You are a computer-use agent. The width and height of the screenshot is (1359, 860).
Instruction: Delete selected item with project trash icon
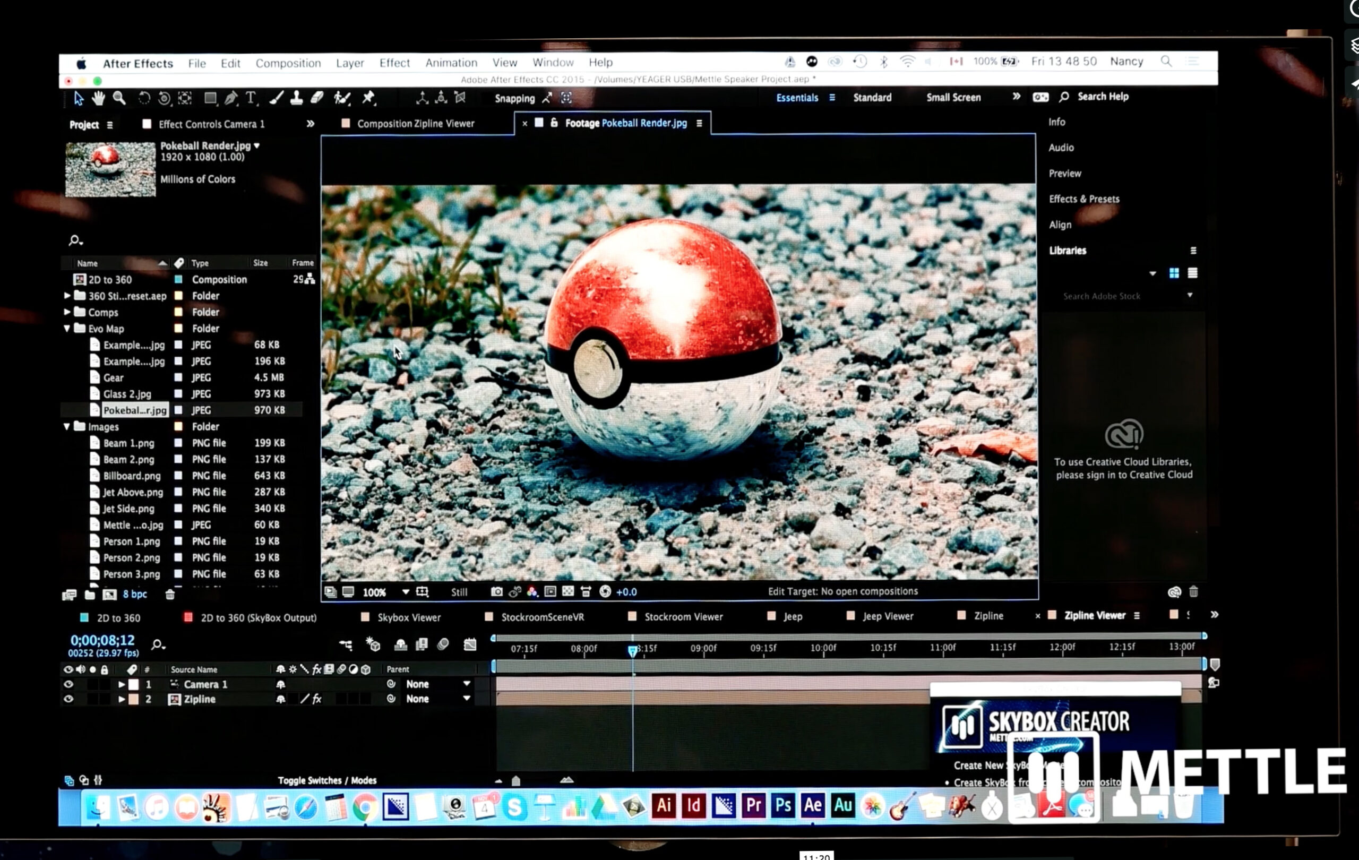pyautogui.click(x=170, y=594)
